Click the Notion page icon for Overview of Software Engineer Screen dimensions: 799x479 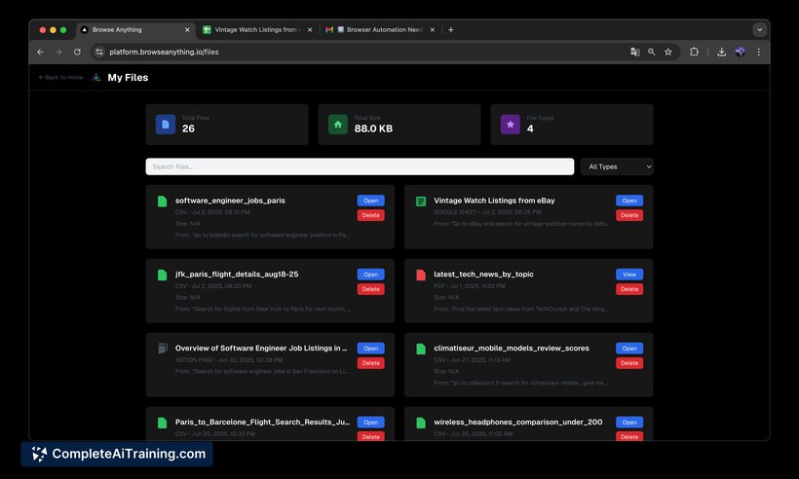[x=163, y=349]
